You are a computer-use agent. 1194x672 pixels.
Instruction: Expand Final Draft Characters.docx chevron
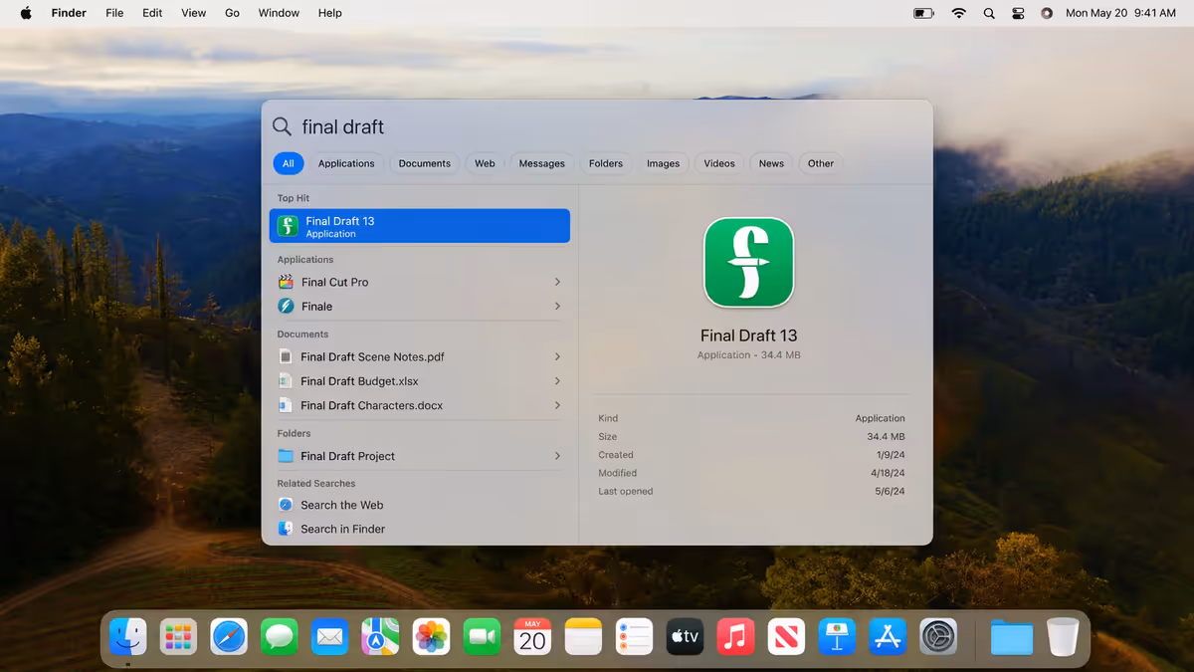[x=557, y=405]
